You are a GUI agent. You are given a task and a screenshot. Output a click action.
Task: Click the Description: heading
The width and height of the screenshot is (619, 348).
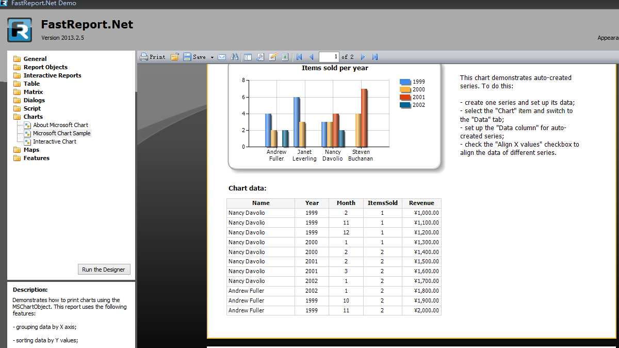click(x=30, y=290)
